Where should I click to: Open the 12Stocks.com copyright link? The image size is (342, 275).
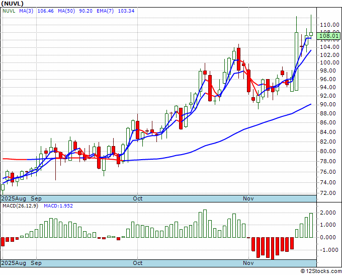321,271
